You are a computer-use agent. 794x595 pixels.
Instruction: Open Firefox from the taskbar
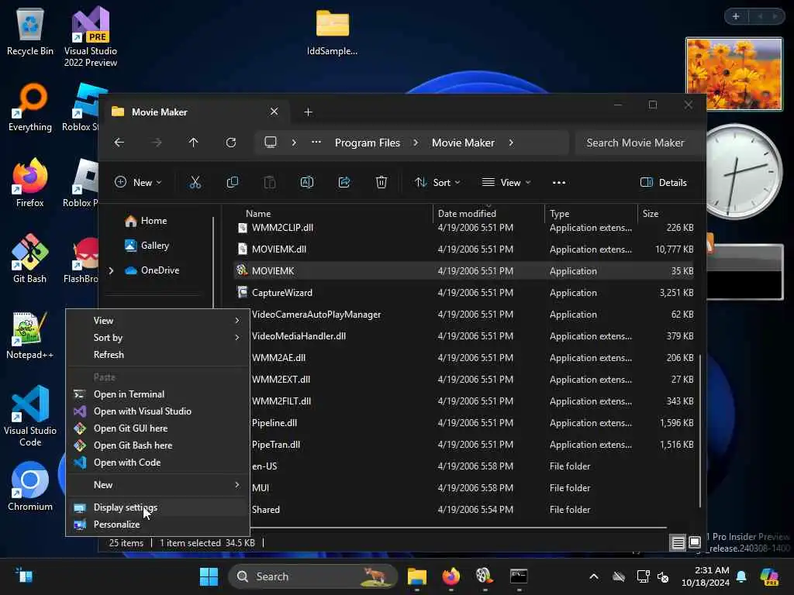tap(451, 576)
